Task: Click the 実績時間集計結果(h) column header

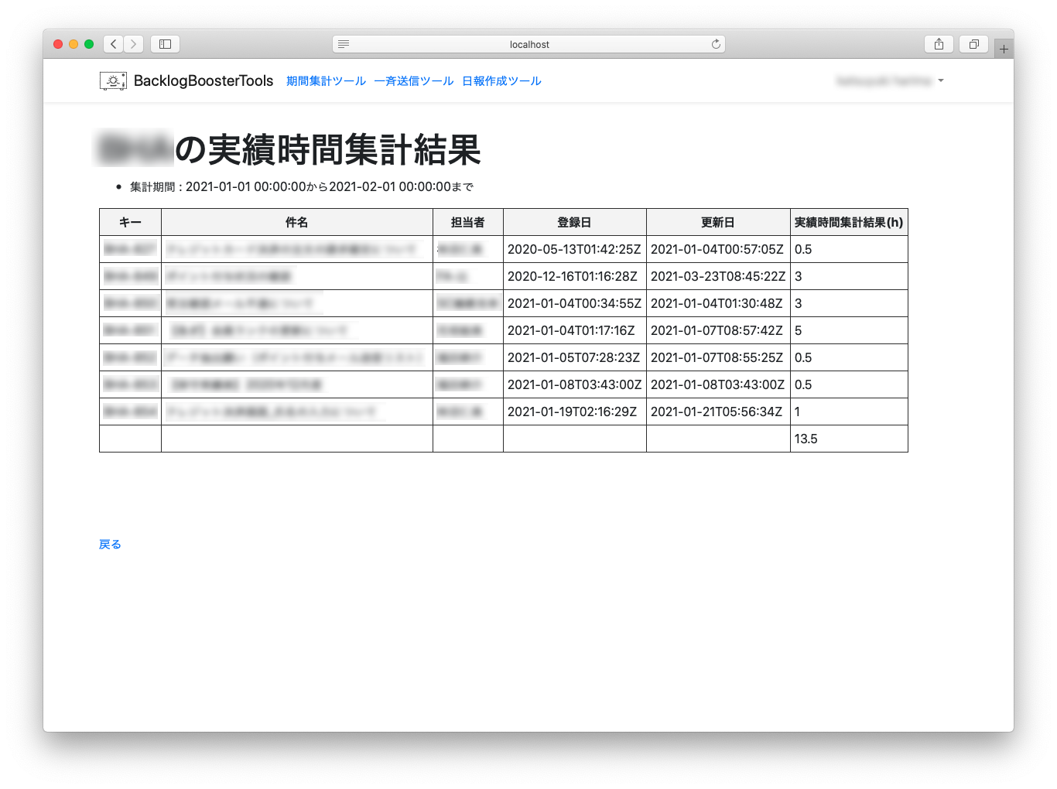Action: [x=848, y=222]
